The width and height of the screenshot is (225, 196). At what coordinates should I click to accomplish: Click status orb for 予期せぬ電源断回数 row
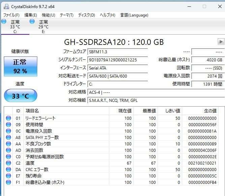[x=8, y=157]
